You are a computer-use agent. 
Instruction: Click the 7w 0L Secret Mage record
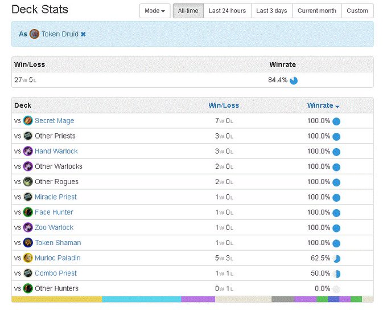pos(224,121)
